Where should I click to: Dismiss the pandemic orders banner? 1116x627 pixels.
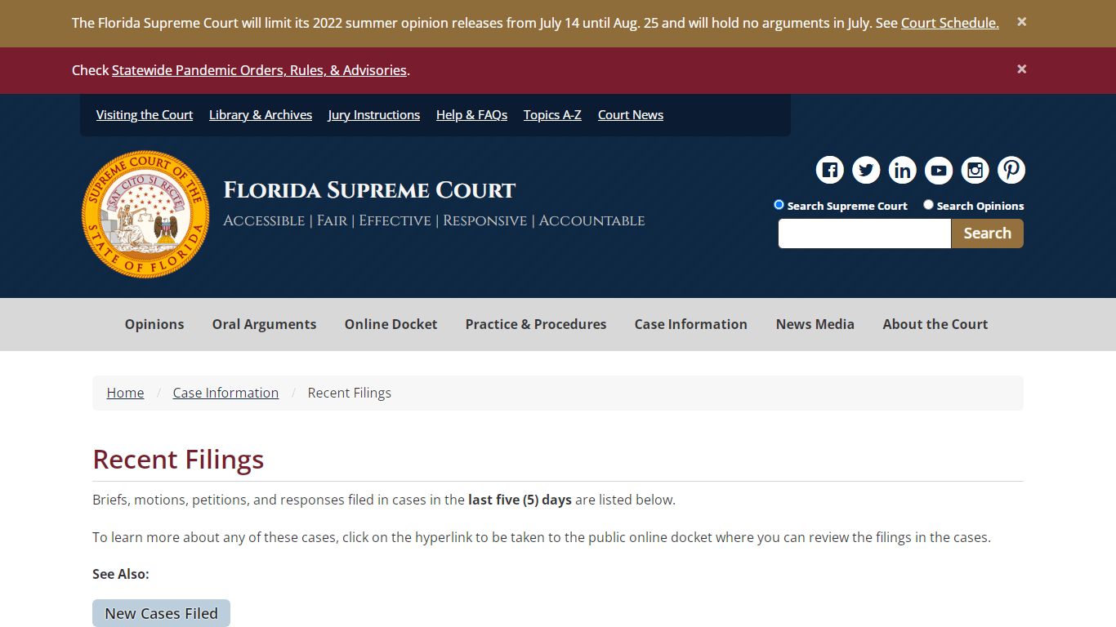1021,69
